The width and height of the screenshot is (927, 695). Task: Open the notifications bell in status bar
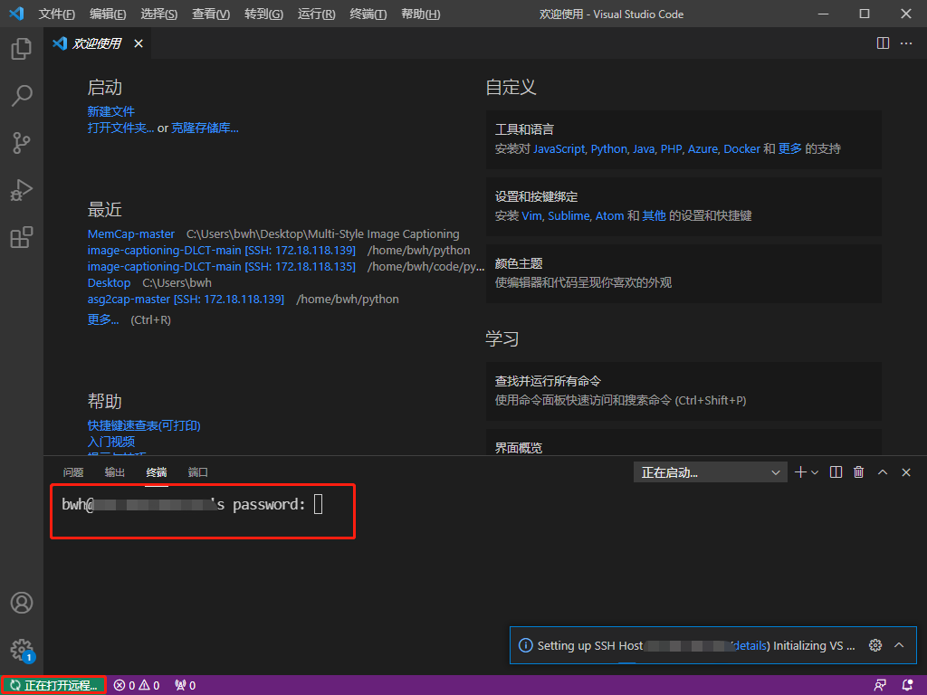point(908,686)
